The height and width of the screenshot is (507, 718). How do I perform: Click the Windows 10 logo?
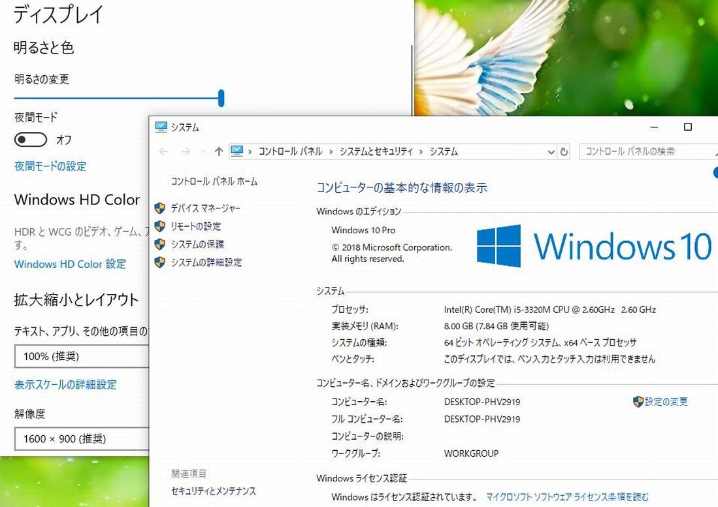[x=593, y=246]
